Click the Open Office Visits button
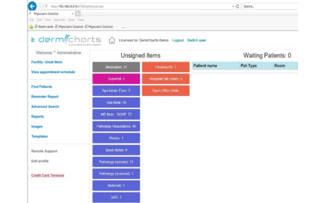 coord(166,91)
